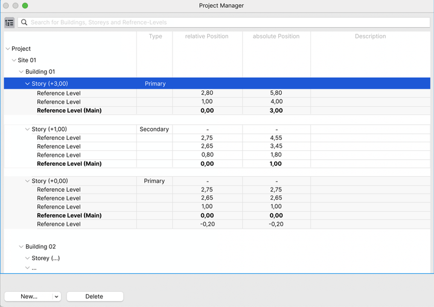Select Reference Level with relative 2,80
The width and height of the screenshot is (434, 307).
point(59,93)
